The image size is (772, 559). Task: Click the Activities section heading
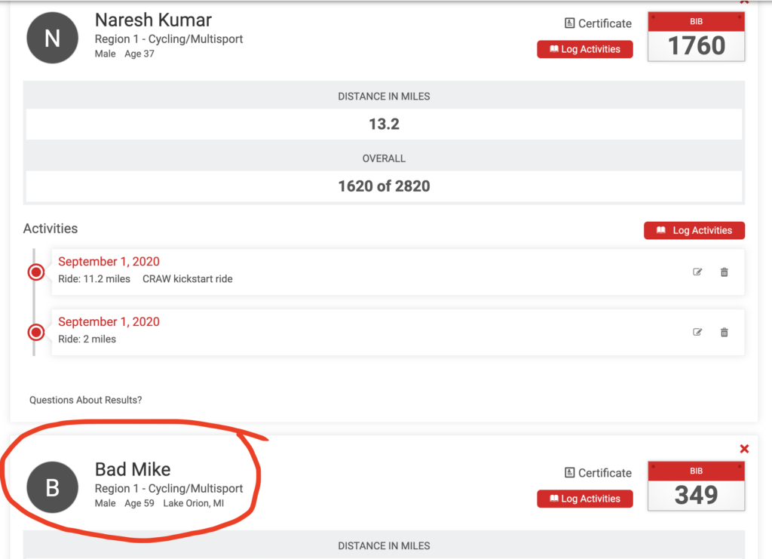[51, 229]
